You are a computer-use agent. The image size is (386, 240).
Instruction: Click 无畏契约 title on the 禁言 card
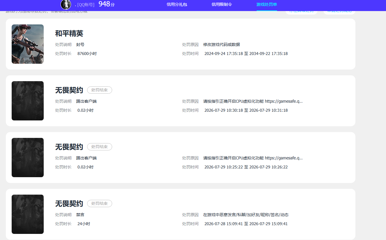pyautogui.click(x=69, y=204)
